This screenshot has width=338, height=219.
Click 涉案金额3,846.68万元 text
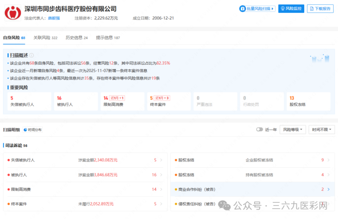(x=98, y=175)
